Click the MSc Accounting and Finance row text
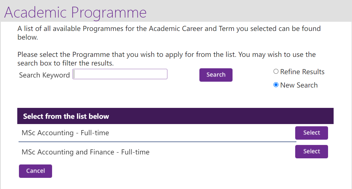 click(85, 152)
